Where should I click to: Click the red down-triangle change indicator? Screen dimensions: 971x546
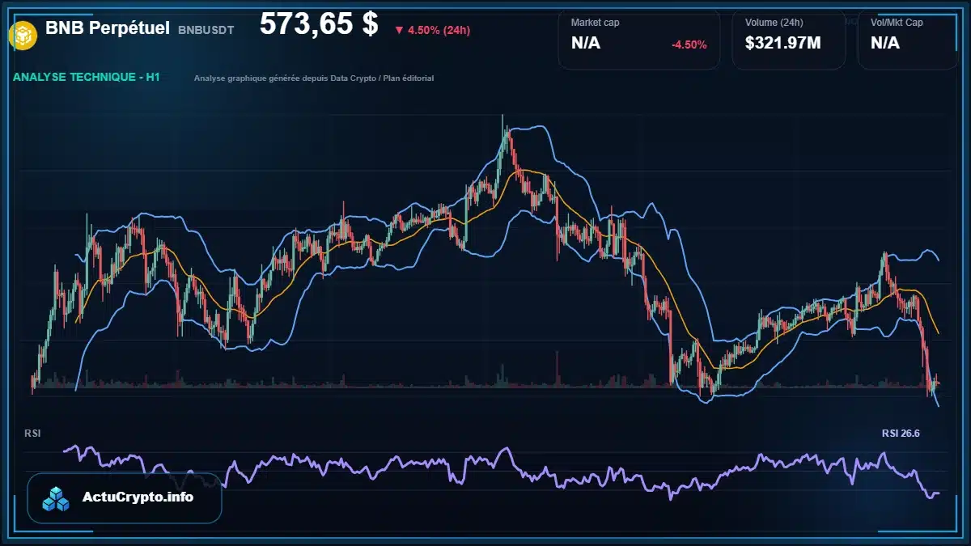tap(399, 31)
